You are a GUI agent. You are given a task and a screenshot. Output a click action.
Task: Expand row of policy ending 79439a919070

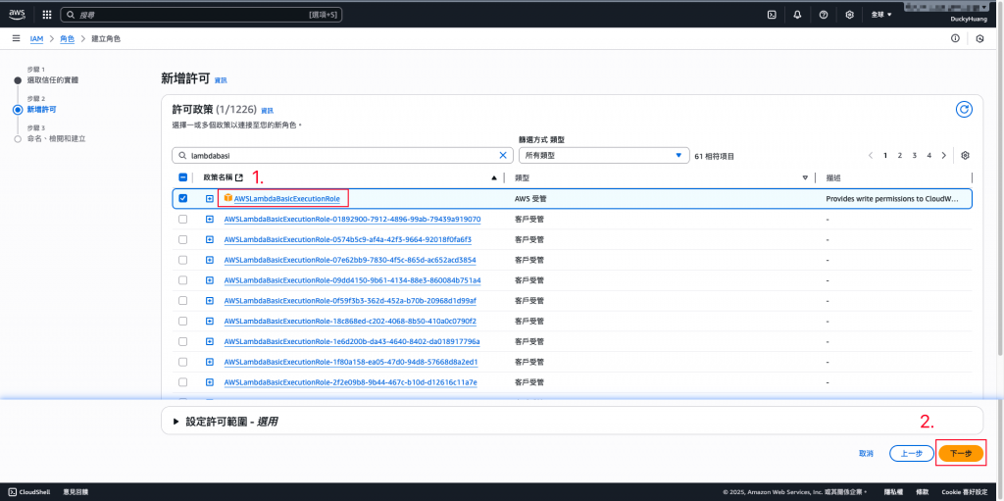210,219
